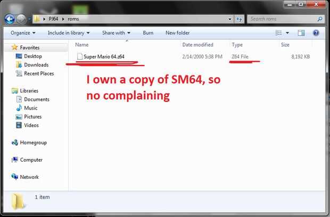This screenshot has width=330, height=217.
Task: Sort by Name column header
Action: [x=81, y=45]
